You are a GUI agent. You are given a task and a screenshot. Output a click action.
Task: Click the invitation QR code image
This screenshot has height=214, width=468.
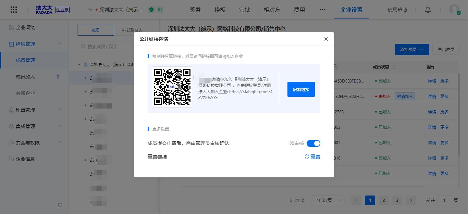click(172, 87)
